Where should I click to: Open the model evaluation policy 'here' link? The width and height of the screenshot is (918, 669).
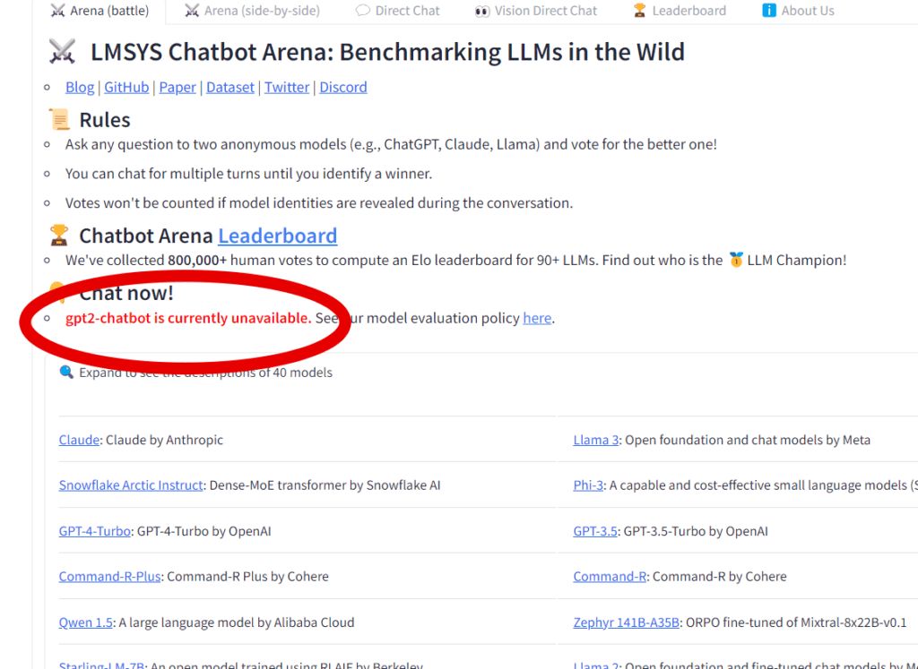point(537,318)
